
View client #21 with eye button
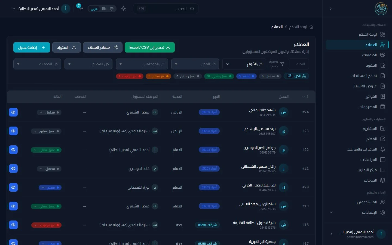(x=13, y=169)
